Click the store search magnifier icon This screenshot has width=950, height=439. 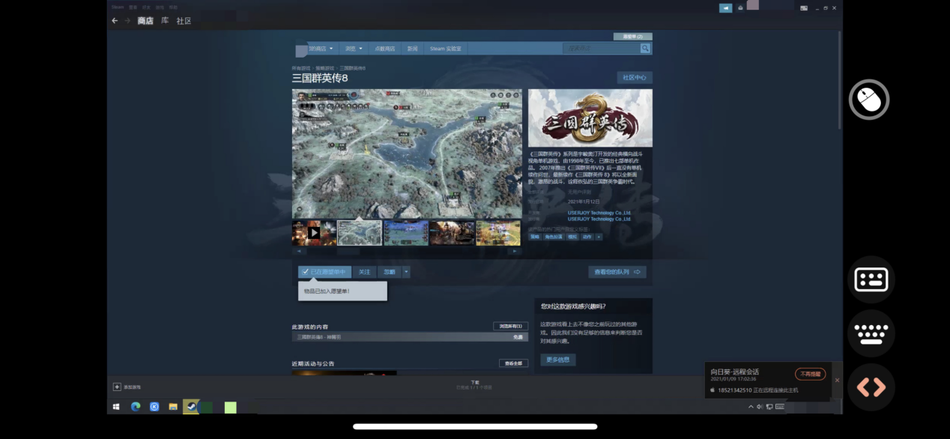click(645, 49)
